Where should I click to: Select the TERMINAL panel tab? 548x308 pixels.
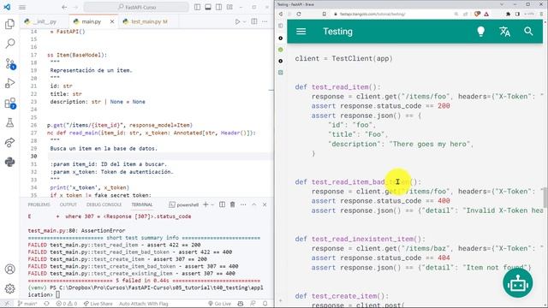coord(142,204)
